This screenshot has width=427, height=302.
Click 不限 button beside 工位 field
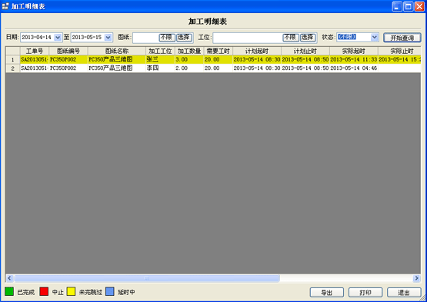(x=291, y=38)
